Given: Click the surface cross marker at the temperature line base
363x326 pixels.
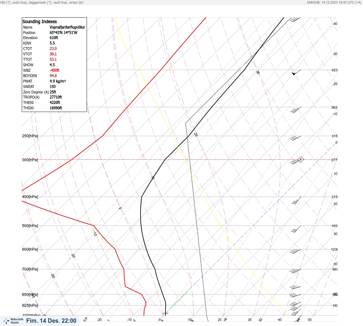Looking at the screenshot, I should coord(165,313).
